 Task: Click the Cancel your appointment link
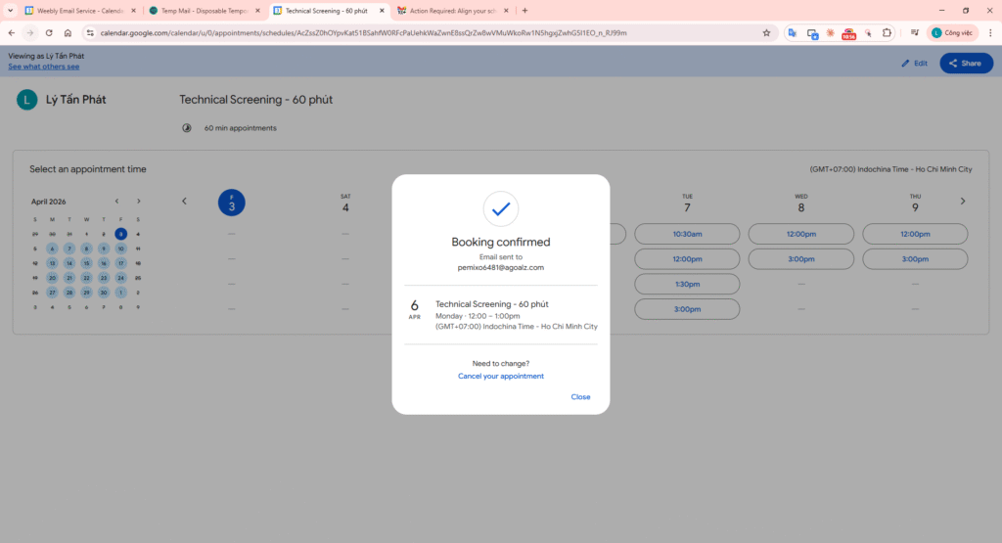click(x=501, y=376)
